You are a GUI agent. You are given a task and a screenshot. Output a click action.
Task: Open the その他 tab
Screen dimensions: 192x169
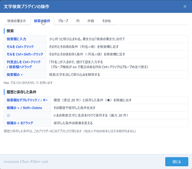(106, 21)
